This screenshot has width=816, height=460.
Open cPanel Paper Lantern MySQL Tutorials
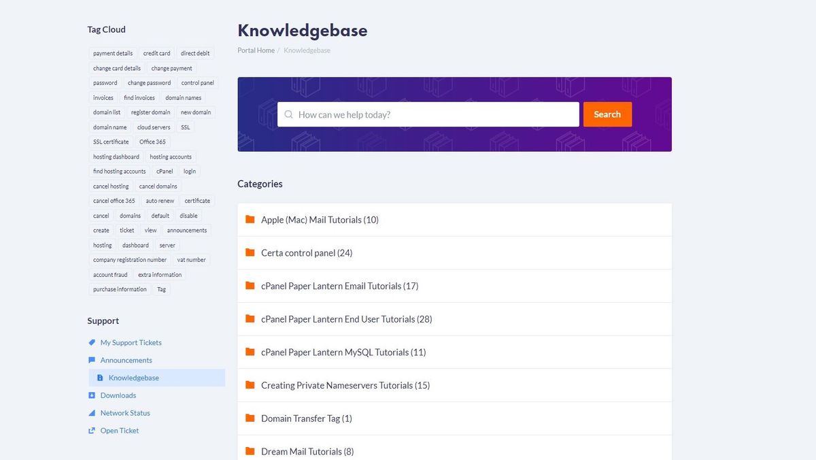pyautogui.click(x=343, y=352)
